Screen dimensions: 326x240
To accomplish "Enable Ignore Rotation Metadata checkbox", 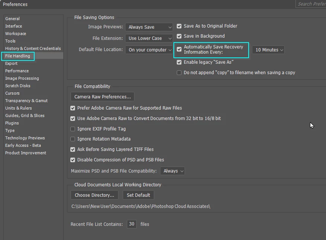I will pyautogui.click(x=73, y=139).
